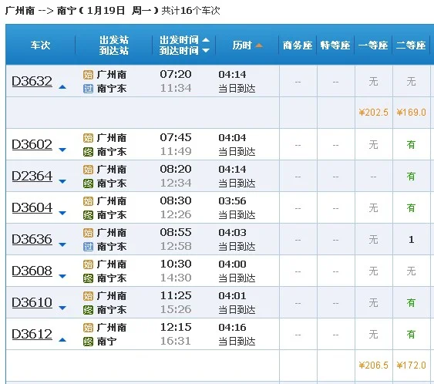This screenshot has width=434, height=384.
Task: Click the 商务座 column header
Action: pyautogui.click(x=298, y=45)
